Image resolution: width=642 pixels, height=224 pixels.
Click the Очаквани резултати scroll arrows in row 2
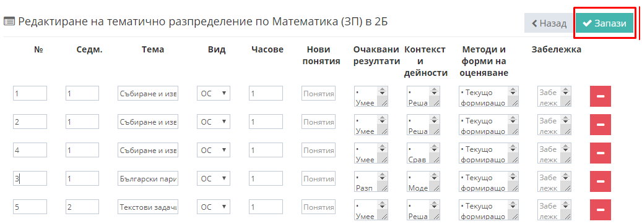point(383,120)
